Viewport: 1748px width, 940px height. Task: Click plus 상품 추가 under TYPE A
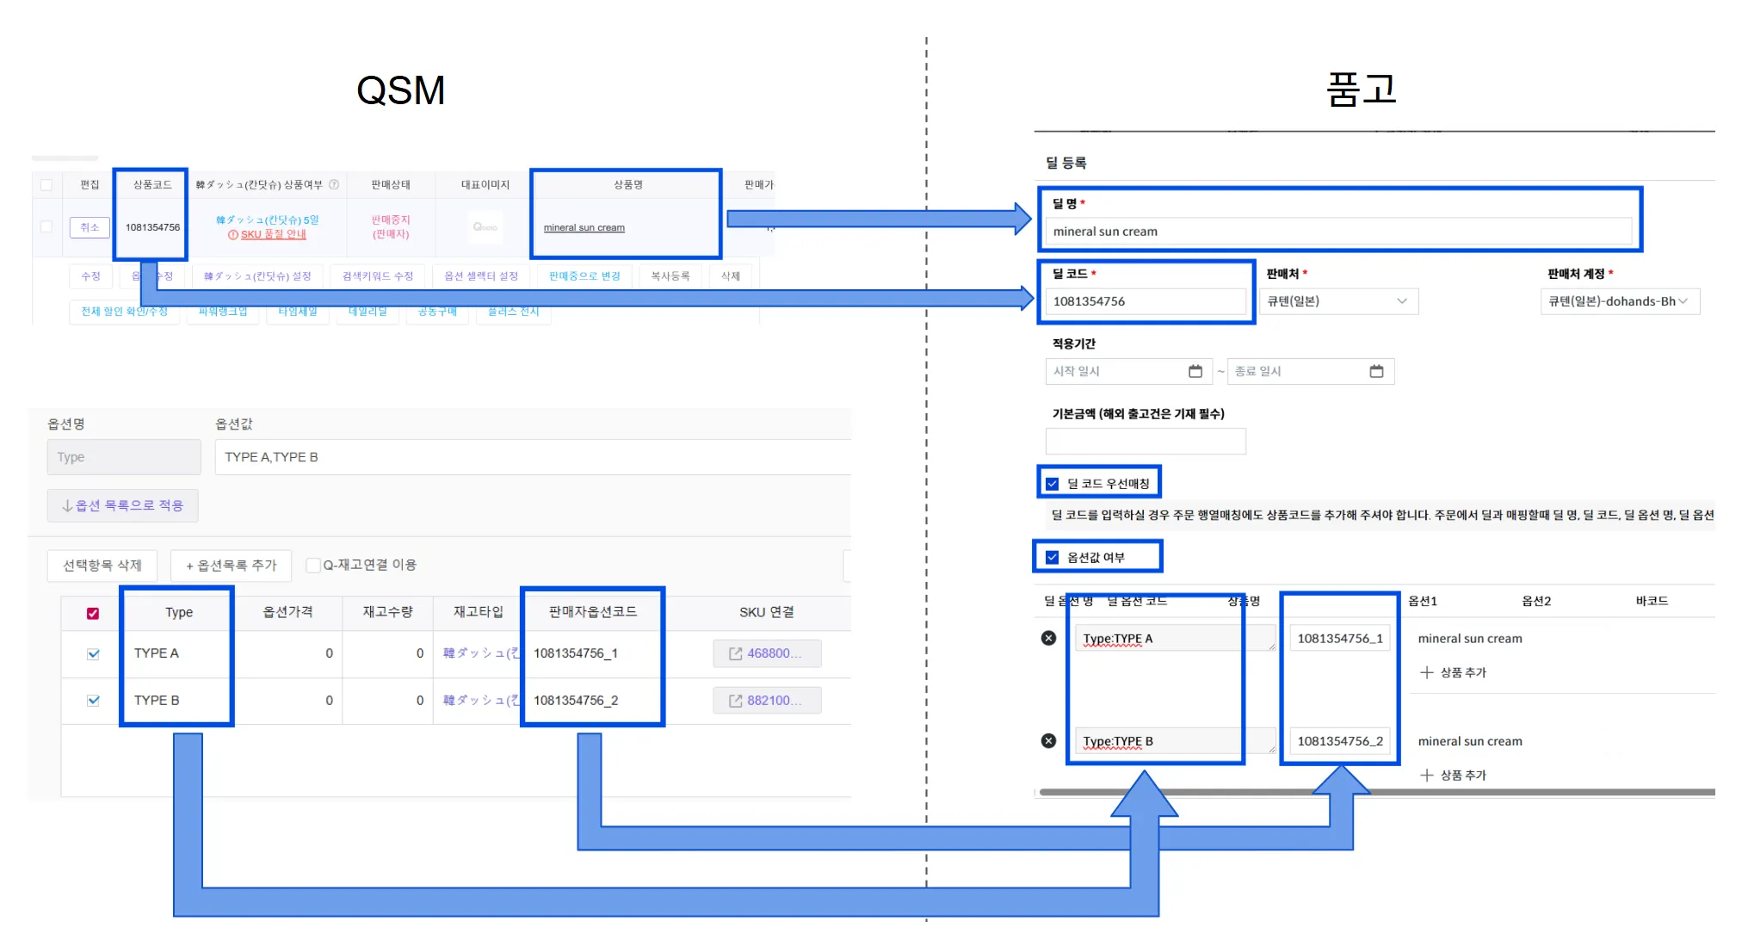coord(1453,672)
